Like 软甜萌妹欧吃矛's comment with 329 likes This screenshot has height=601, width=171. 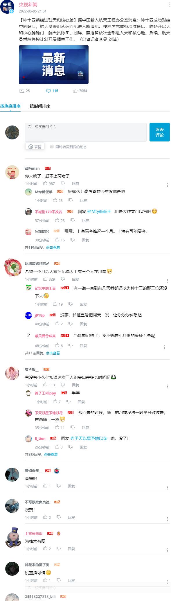(45, 279)
